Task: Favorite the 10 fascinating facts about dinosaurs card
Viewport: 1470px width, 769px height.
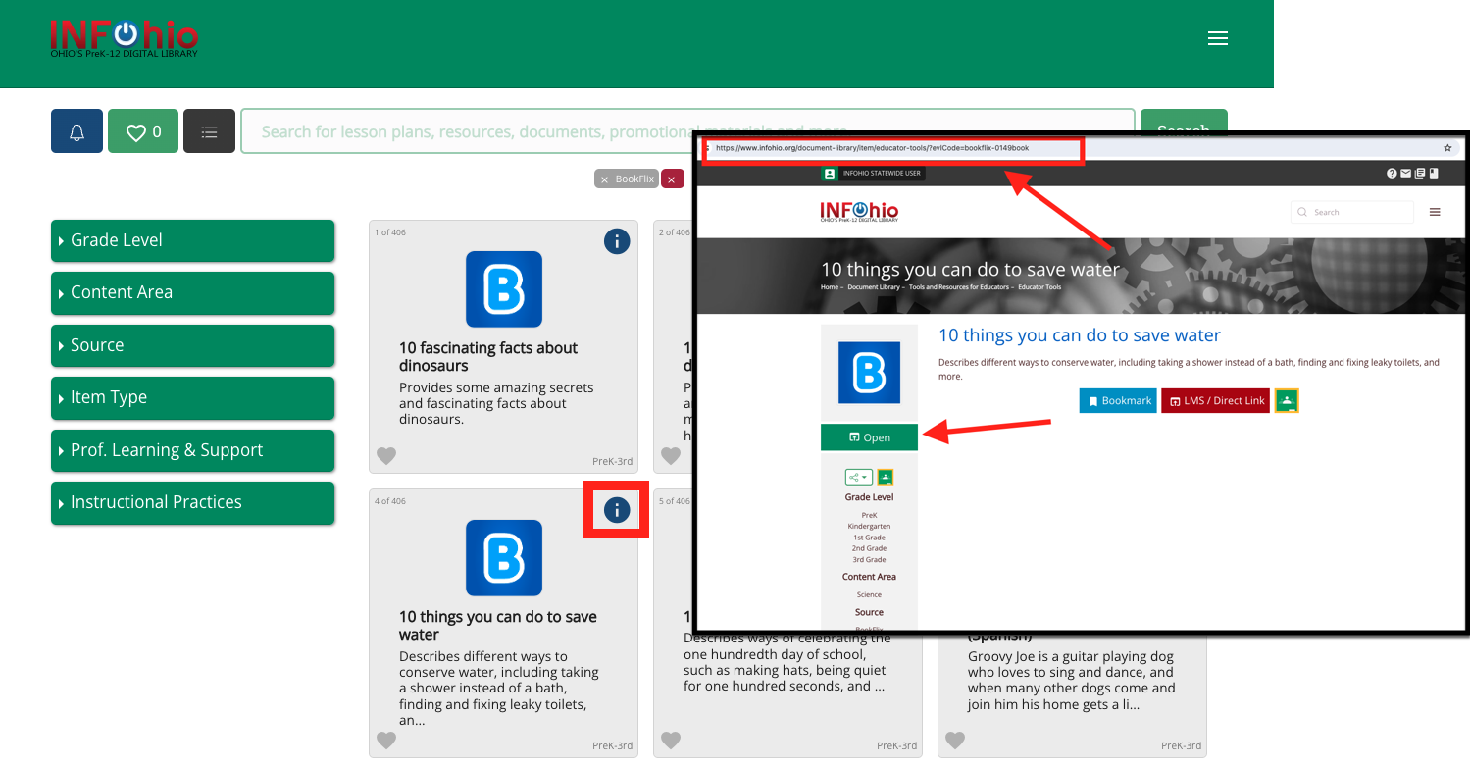Action: point(386,456)
